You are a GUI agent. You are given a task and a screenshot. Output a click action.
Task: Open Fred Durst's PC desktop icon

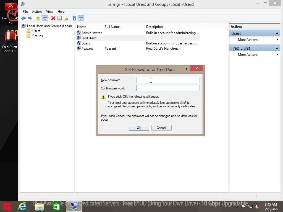point(10,13)
